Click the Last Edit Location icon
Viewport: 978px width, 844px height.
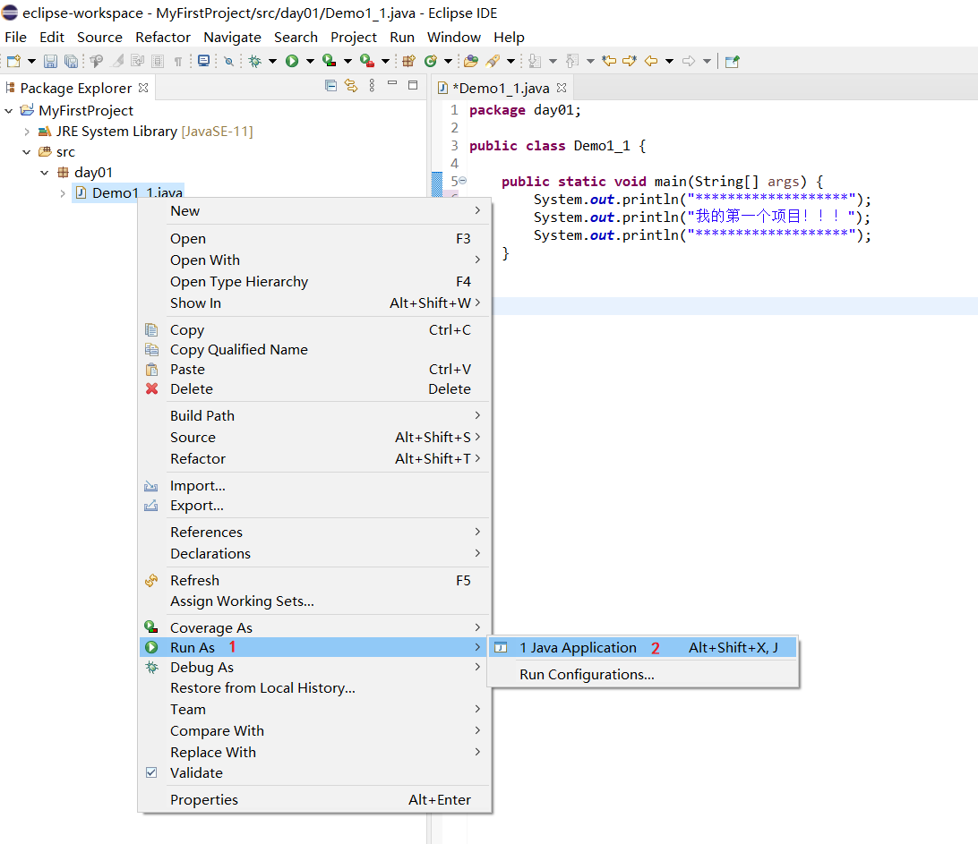coord(609,61)
